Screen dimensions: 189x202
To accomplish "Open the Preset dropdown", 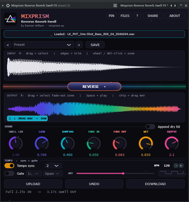I will pyautogui.click(x=43, y=45).
